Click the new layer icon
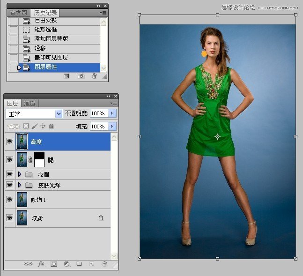This screenshot has height=276, width=303. coord(92,264)
